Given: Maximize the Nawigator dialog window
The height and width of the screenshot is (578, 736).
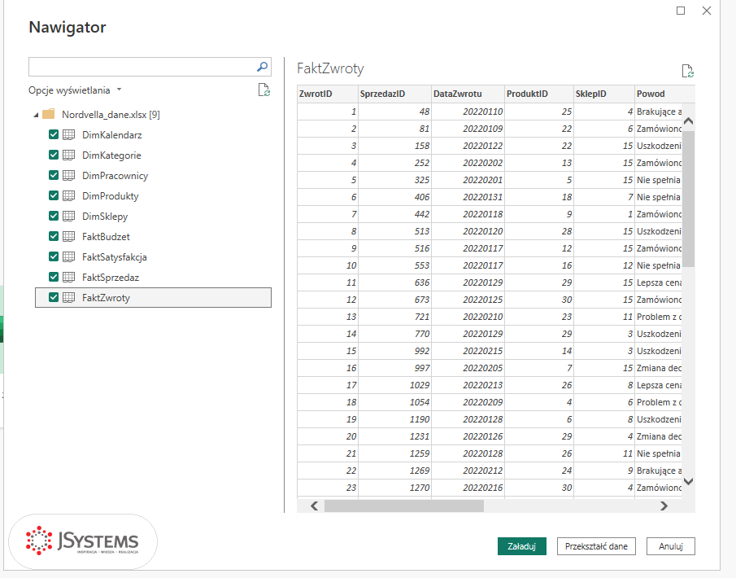Looking at the screenshot, I should click(681, 11).
